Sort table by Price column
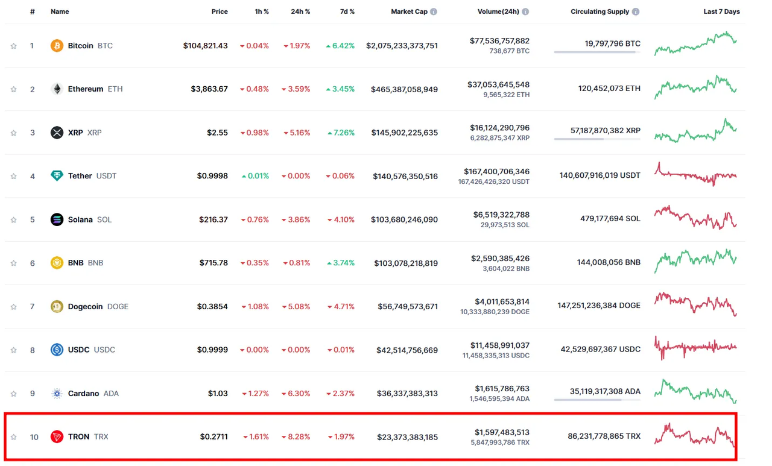The image size is (772, 466). click(x=220, y=11)
